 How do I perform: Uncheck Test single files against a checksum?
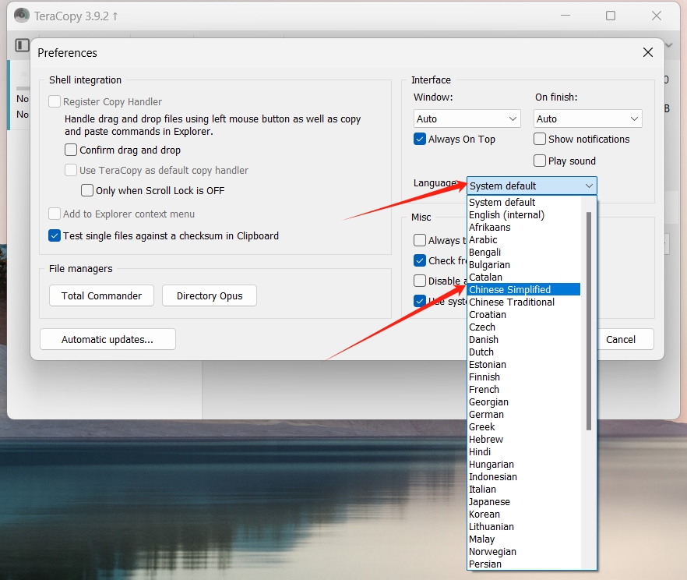coord(55,236)
